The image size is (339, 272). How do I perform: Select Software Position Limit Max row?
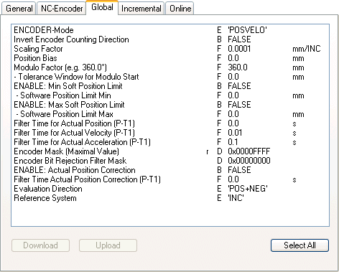point(170,114)
